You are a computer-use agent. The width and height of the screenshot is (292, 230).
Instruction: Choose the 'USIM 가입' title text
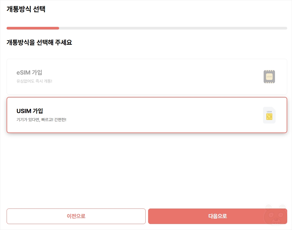(30, 111)
